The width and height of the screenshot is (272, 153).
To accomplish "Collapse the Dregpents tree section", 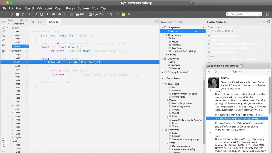I will 162,27.
